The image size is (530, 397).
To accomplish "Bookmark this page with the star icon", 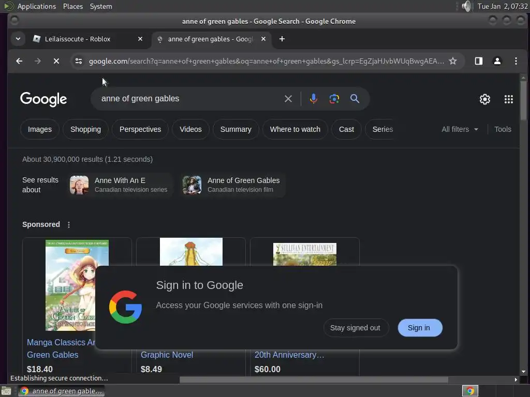I will click(x=452, y=61).
